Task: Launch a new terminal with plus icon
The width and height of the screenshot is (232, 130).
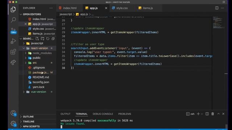Action: (198, 114)
